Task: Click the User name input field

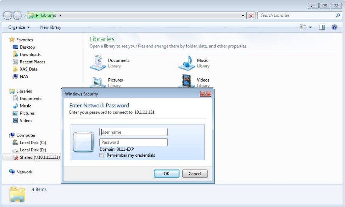Action: 133,132
